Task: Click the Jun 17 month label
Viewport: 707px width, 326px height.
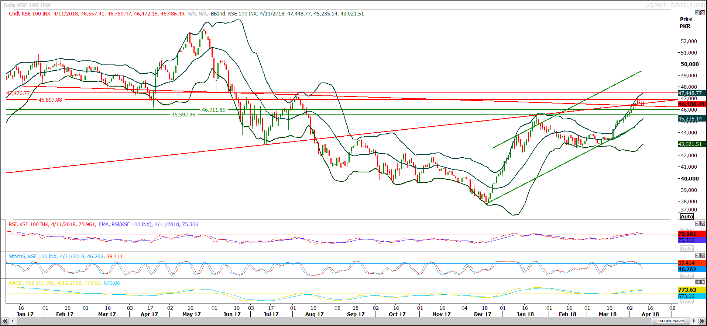Action: (232, 314)
